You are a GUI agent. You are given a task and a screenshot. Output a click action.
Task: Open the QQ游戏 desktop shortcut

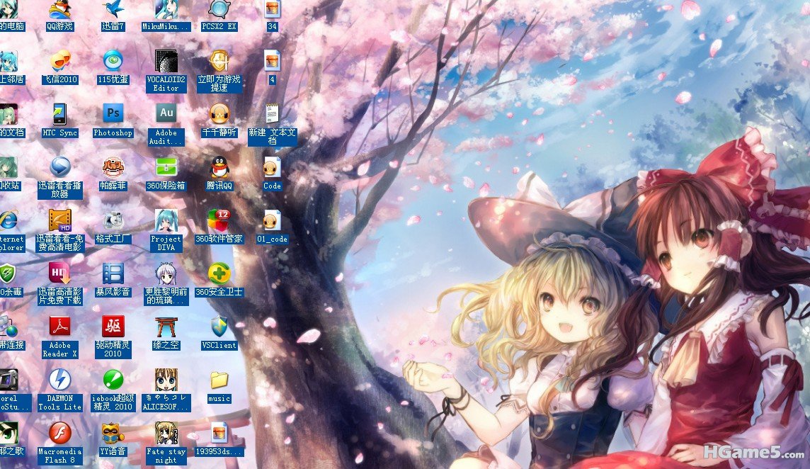coord(60,11)
